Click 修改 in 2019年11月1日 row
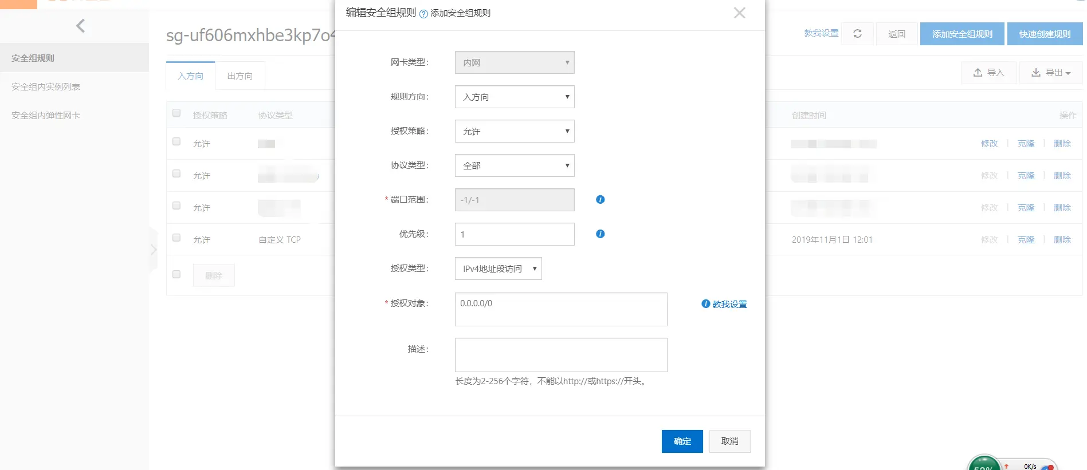Screen dimensions: 1087x470 pos(989,239)
